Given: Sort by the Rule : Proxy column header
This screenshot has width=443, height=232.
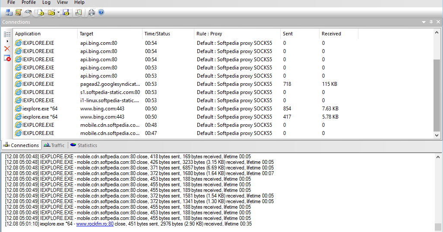Looking at the screenshot, I should pyautogui.click(x=237, y=34).
